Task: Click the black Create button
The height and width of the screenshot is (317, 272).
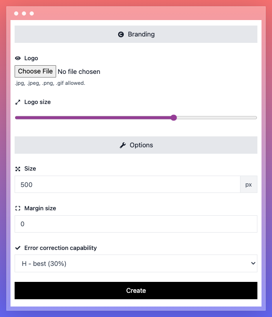Action: (136, 291)
